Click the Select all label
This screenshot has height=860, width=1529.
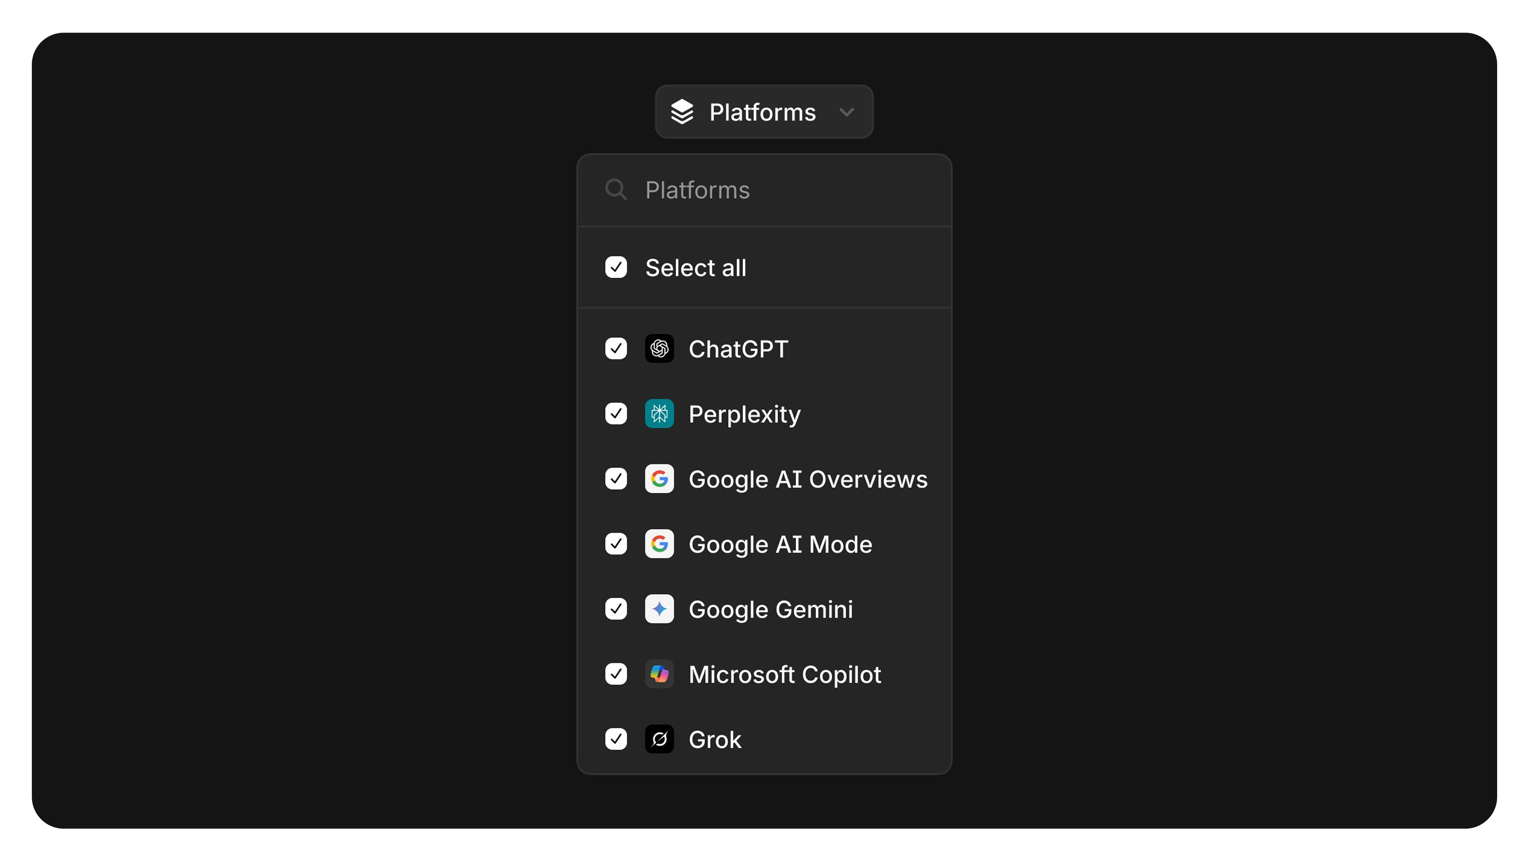click(696, 267)
